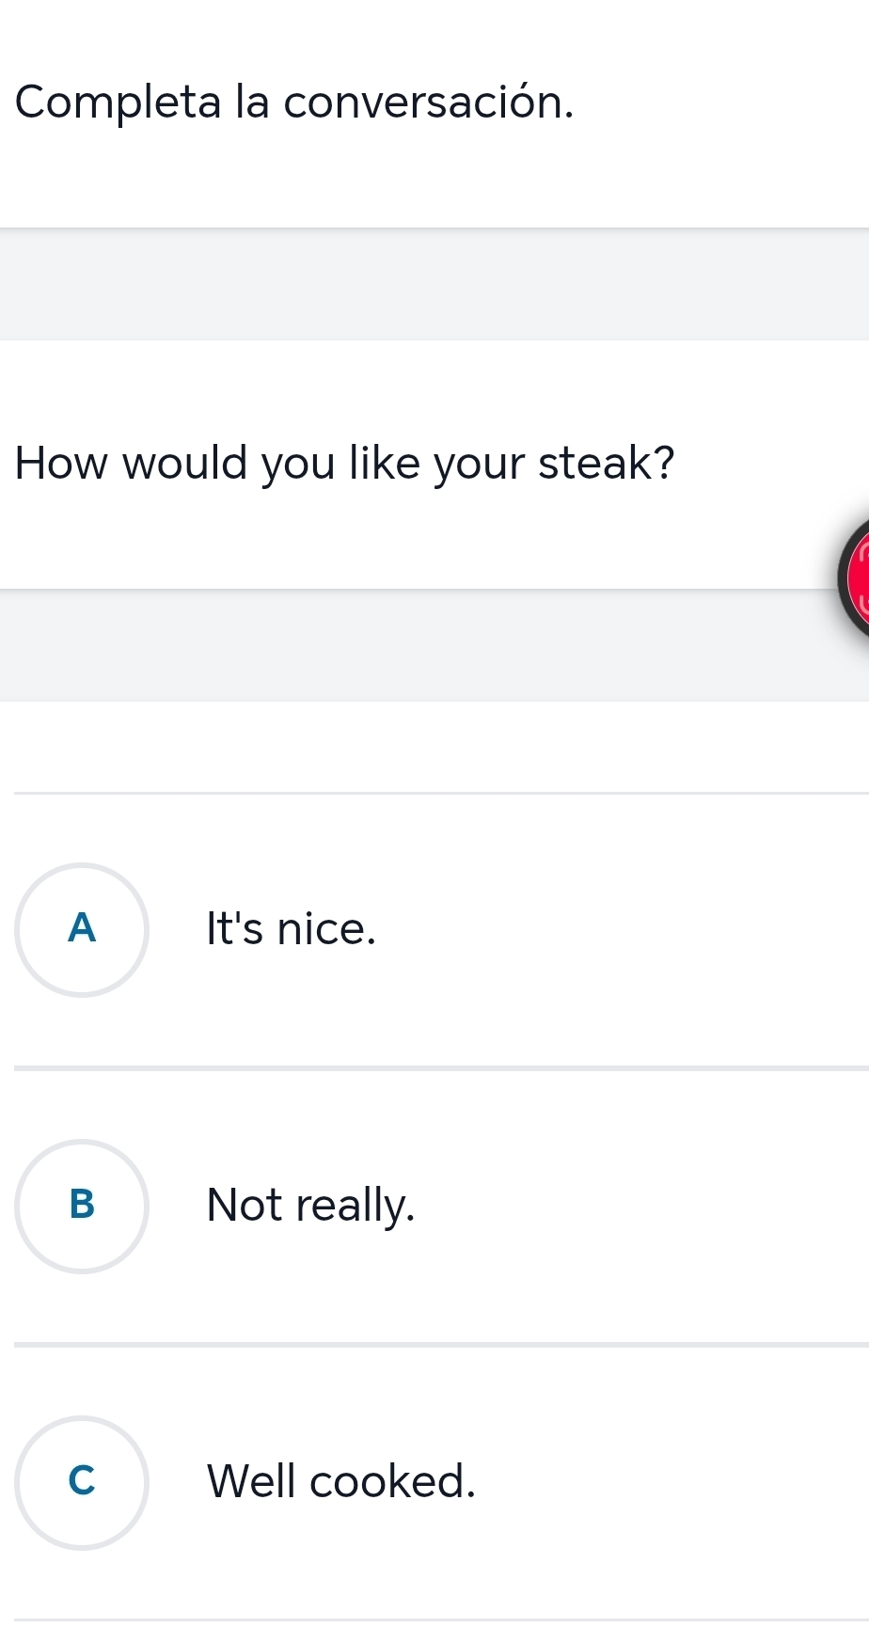Pick the correct steak answer "Well cooked."
This screenshot has height=1642, width=869.
click(341, 1482)
